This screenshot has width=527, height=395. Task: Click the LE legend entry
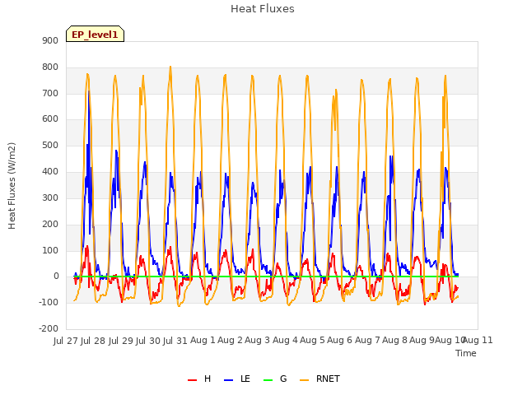click(x=237, y=379)
